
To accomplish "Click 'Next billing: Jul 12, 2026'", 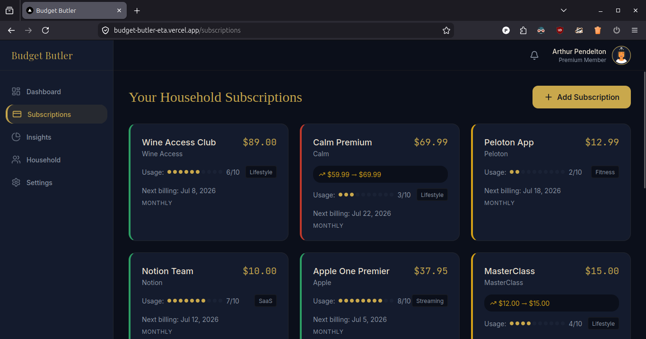I will (x=180, y=320).
